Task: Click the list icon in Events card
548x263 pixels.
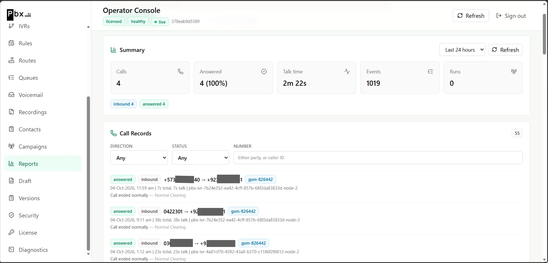Action: click(430, 71)
